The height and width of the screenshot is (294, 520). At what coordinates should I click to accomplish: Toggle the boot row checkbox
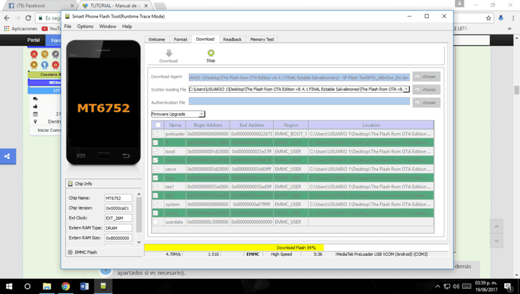coord(155,152)
